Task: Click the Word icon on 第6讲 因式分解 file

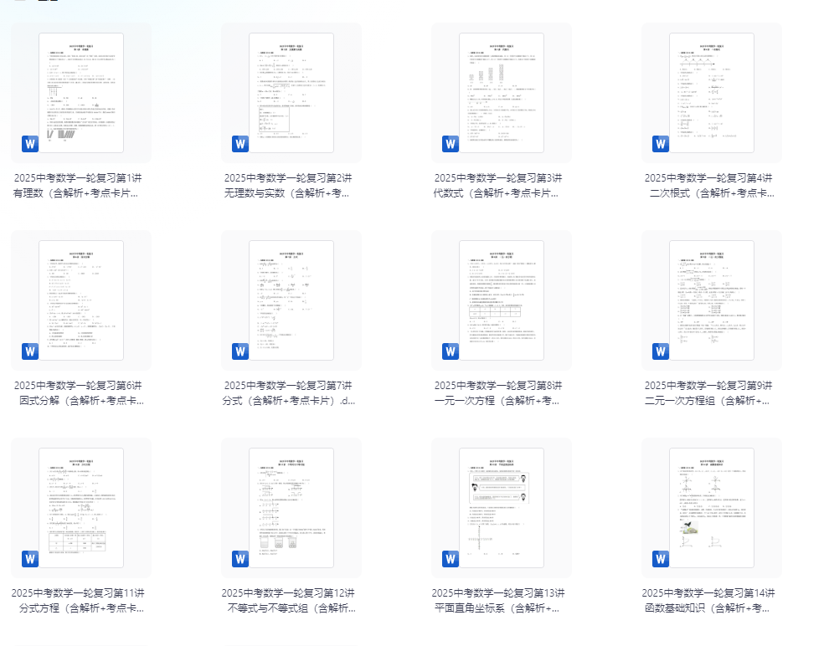Action: (30, 351)
